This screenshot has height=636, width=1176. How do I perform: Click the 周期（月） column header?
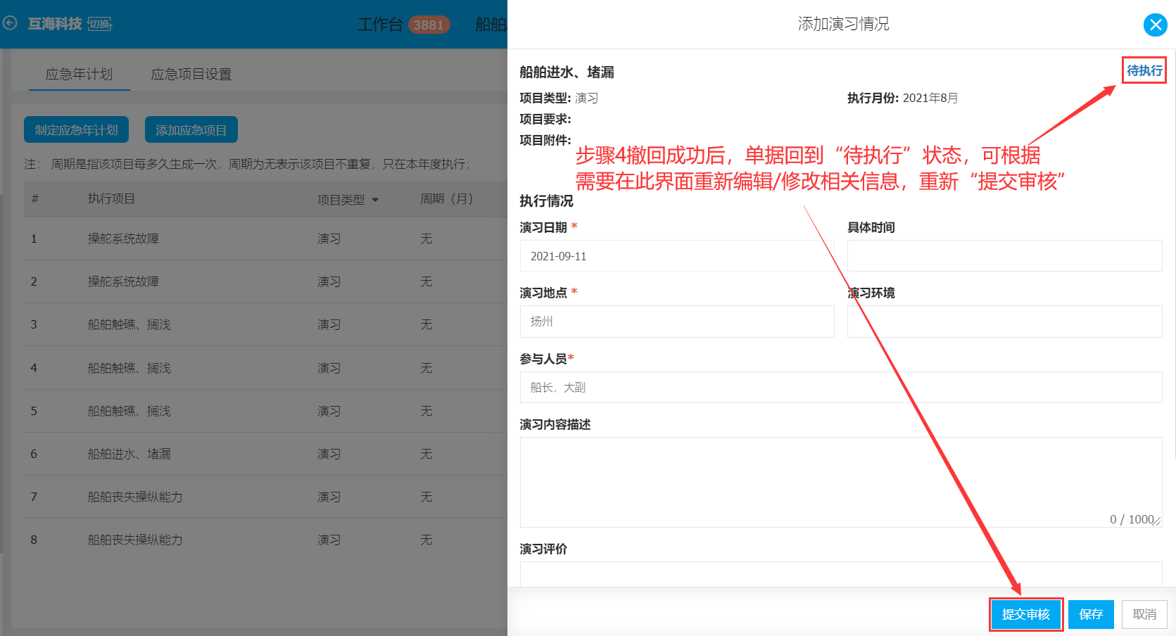click(x=446, y=199)
